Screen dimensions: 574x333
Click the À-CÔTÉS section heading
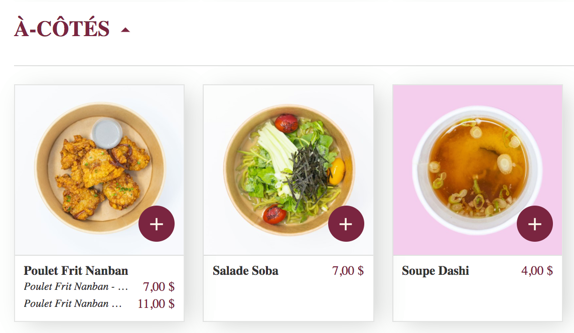[62, 29]
